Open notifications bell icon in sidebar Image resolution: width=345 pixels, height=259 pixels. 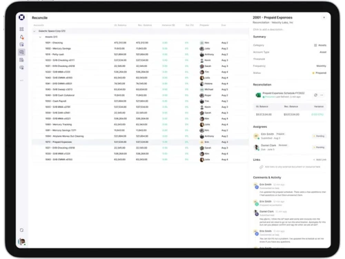[x=21, y=37]
